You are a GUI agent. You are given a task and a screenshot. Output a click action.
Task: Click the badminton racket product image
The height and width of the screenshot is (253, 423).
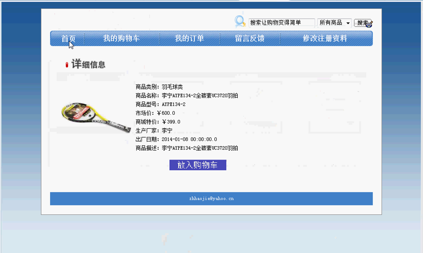click(x=96, y=117)
